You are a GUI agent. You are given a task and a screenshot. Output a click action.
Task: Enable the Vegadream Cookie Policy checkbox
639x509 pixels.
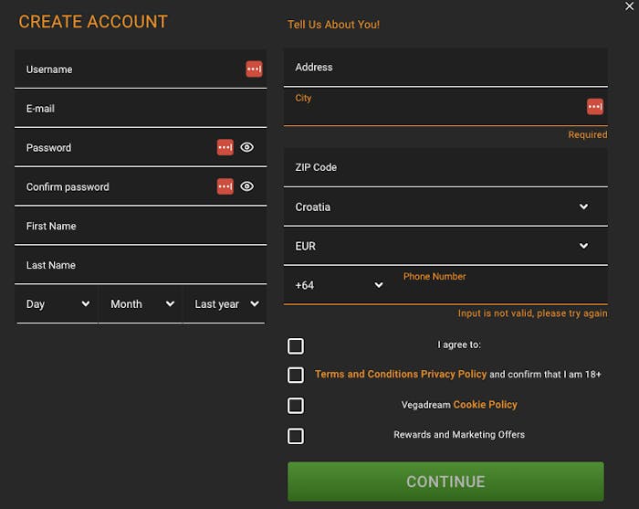296,406
